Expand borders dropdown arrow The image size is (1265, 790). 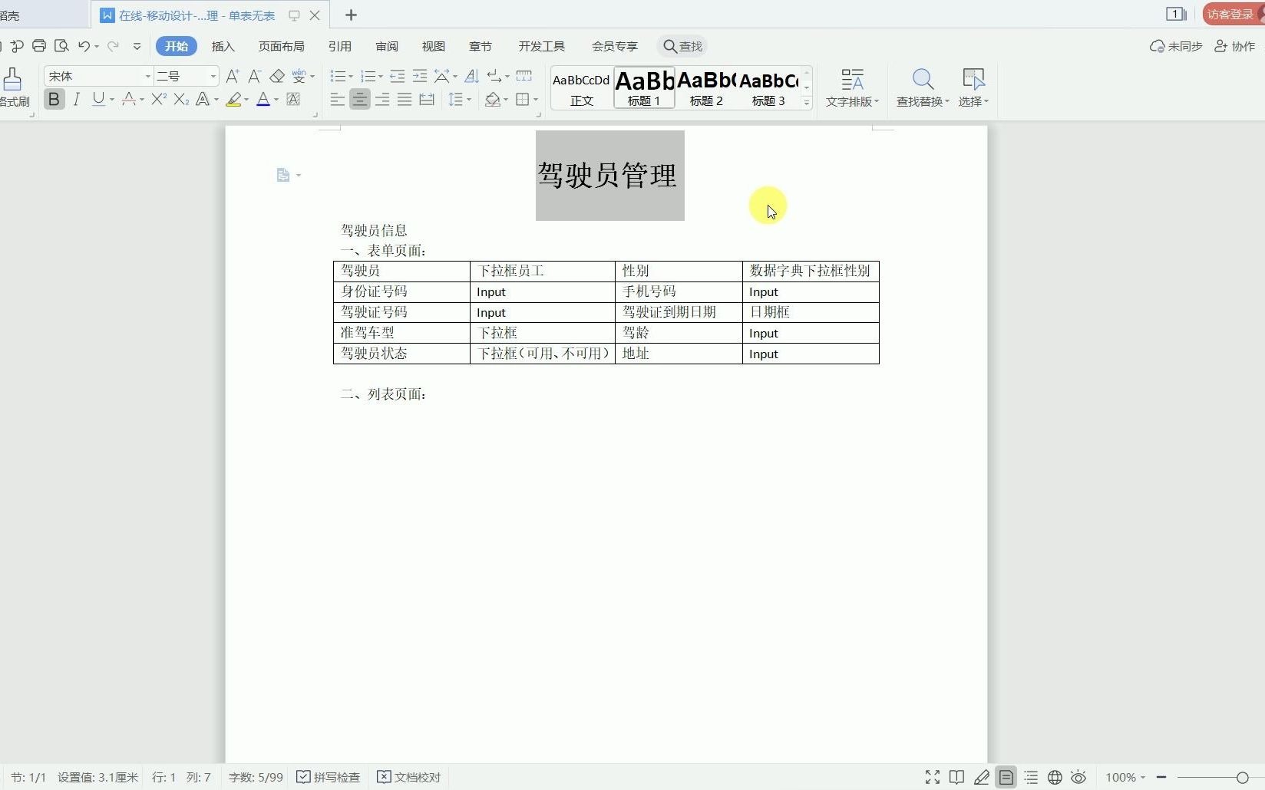(536, 100)
